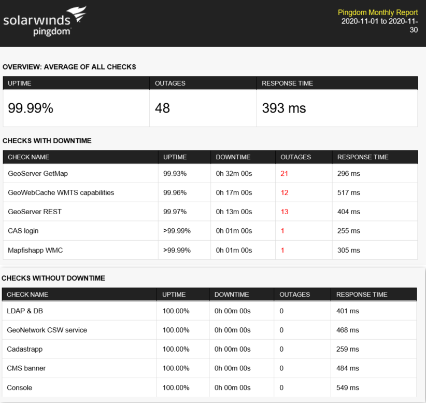Select the GeoNetwork CSW service check name
Image resolution: width=426 pixels, height=403 pixels.
point(47,330)
